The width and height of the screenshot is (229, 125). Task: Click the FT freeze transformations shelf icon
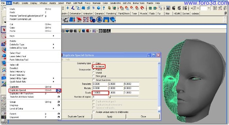point(79,20)
